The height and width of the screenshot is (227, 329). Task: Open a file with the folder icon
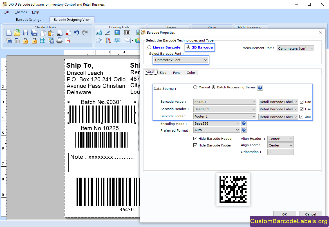pos(17,33)
